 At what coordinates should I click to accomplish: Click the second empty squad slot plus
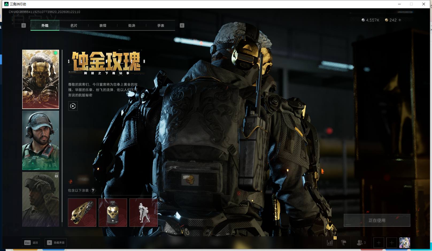point(392,243)
